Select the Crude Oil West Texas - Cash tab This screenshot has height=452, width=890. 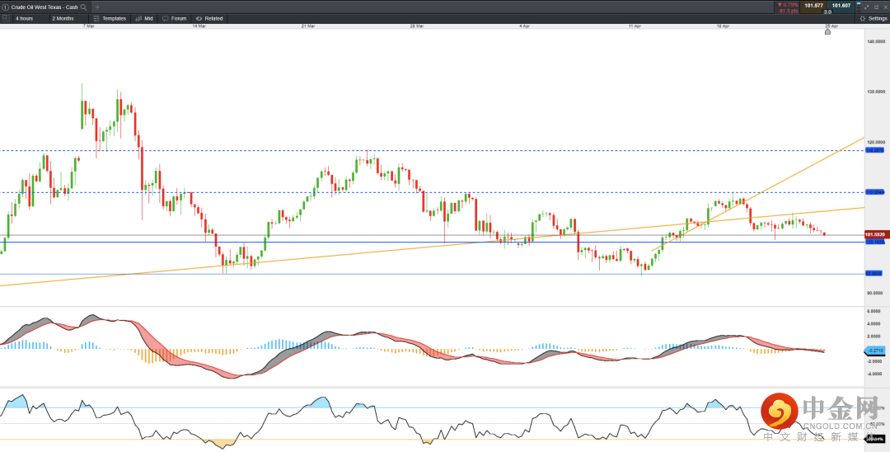click(44, 7)
